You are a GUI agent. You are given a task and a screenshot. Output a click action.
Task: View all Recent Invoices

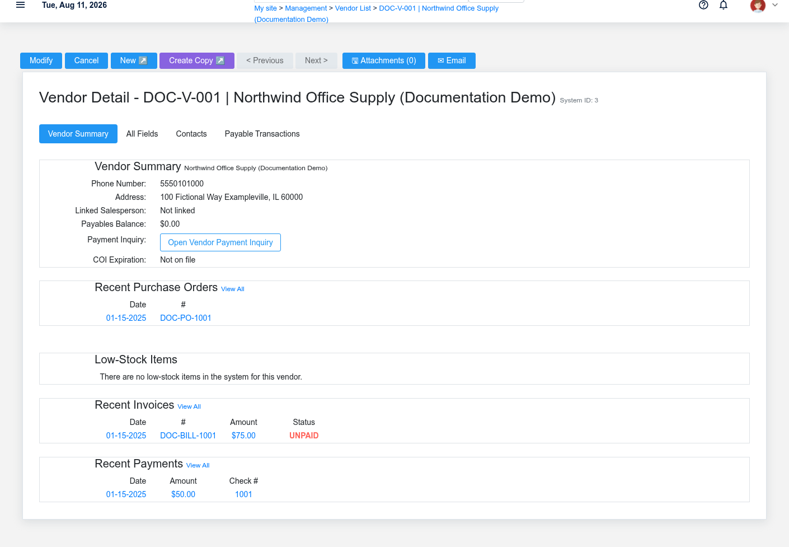click(x=189, y=406)
